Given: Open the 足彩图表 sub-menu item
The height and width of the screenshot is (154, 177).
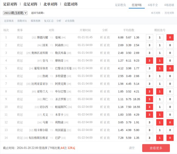Looking at the screenshot, I should (x=9, y=21).
